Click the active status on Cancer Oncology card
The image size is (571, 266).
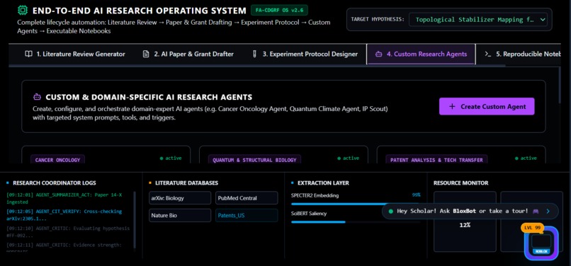[x=171, y=158]
